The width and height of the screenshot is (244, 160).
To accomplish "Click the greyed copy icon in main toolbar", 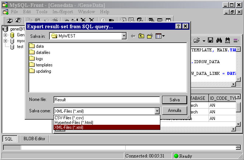I will [29, 20].
